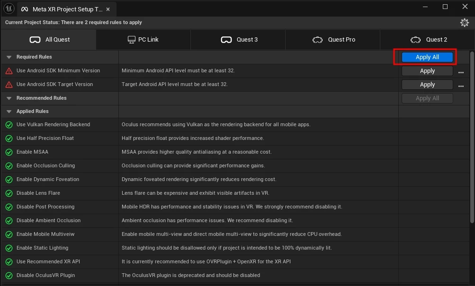Image resolution: width=475 pixels, height=286 pixels.
Task: Select 'Use Recommended XR API' rule name
Action: click(48, 261)
